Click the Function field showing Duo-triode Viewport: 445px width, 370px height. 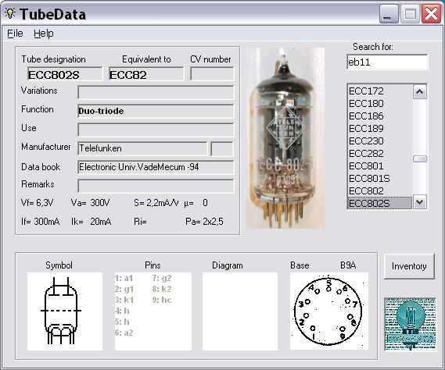tap(156, 111)
